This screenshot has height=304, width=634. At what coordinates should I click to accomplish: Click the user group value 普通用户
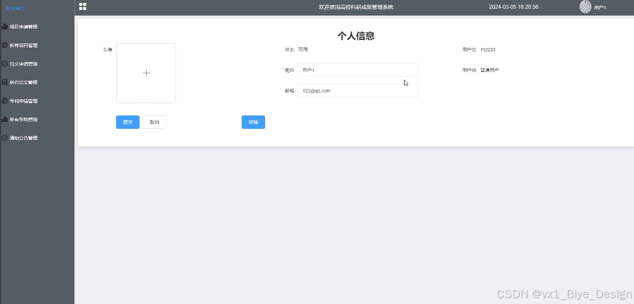(490, 70)
